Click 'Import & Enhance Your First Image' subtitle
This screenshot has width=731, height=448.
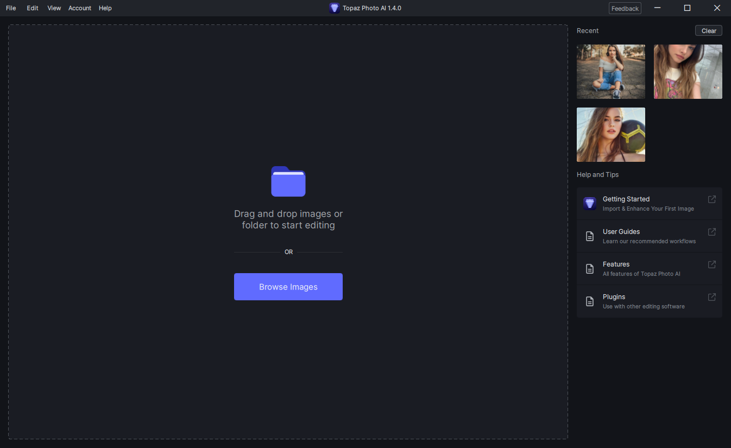(x=648, y=209)
